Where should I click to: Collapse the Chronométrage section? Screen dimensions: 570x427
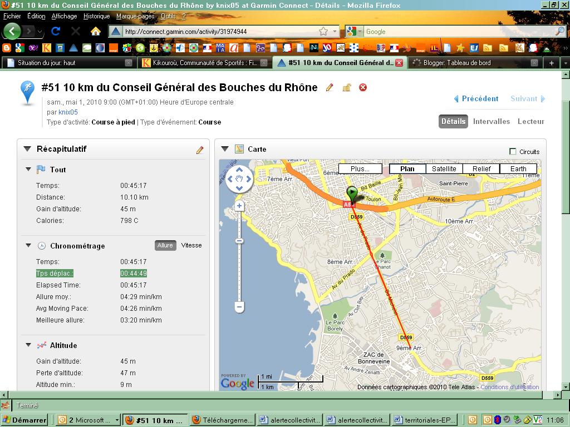(x=28, y=245)
